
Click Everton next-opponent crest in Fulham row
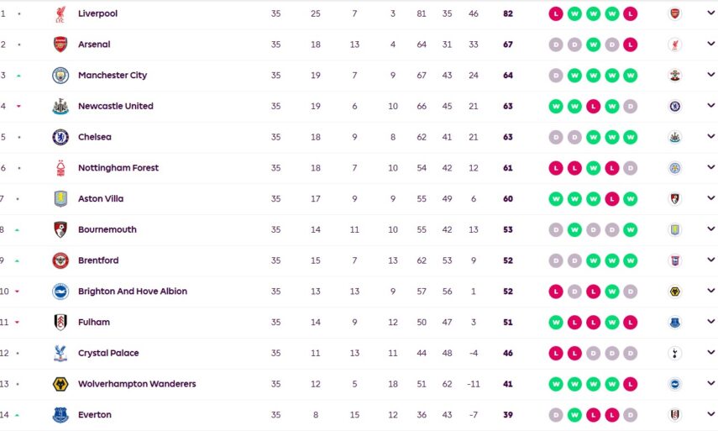674,323
